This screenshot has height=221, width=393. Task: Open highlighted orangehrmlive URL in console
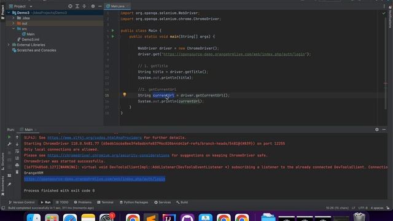click(x=95, y=179)
